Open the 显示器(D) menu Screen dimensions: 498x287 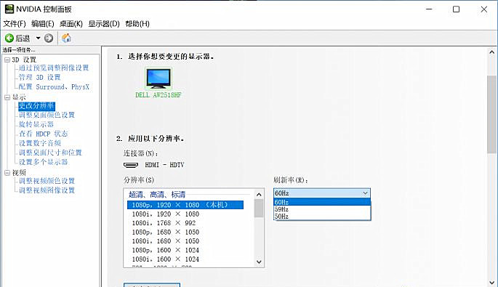[x=104, y=24]
